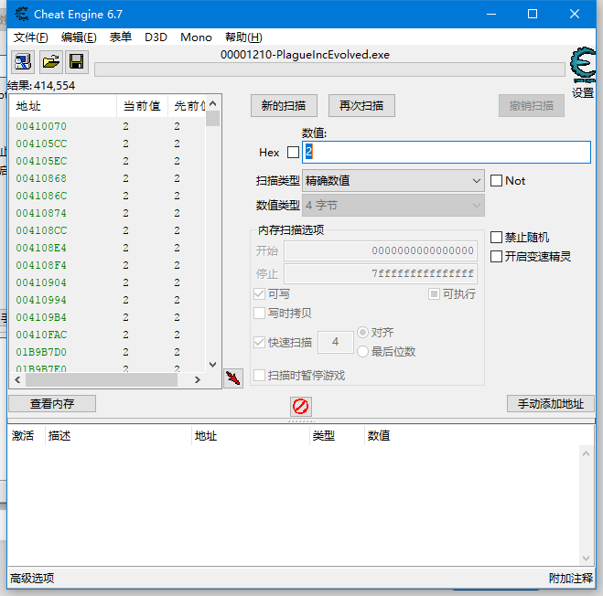
Task: Click the 描述 column header
Action: [118, 436]
